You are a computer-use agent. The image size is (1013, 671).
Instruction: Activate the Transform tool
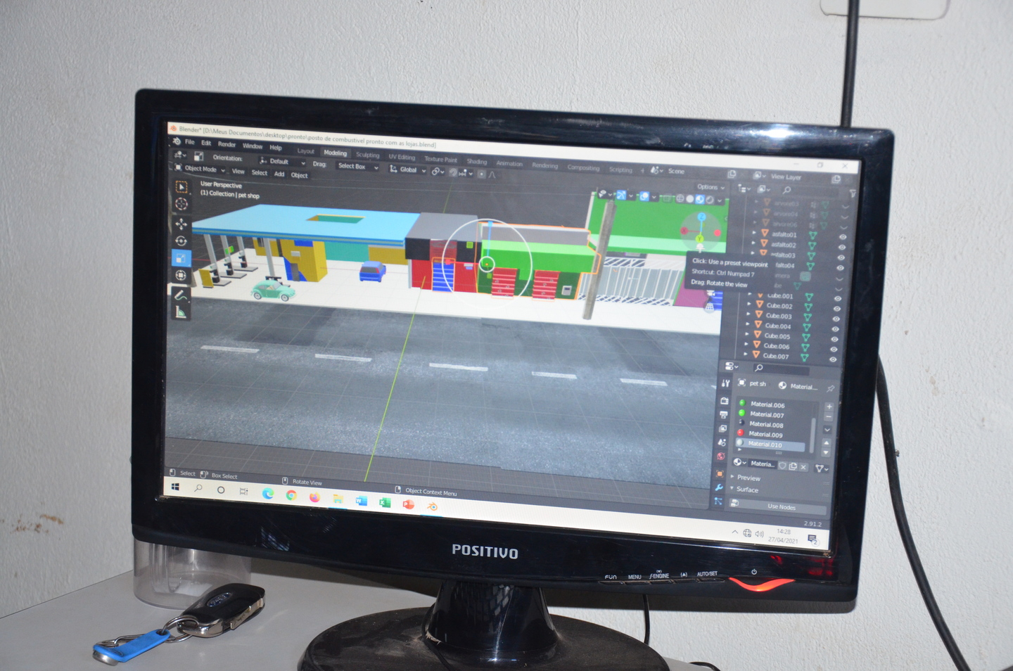[x=181, y=275]
